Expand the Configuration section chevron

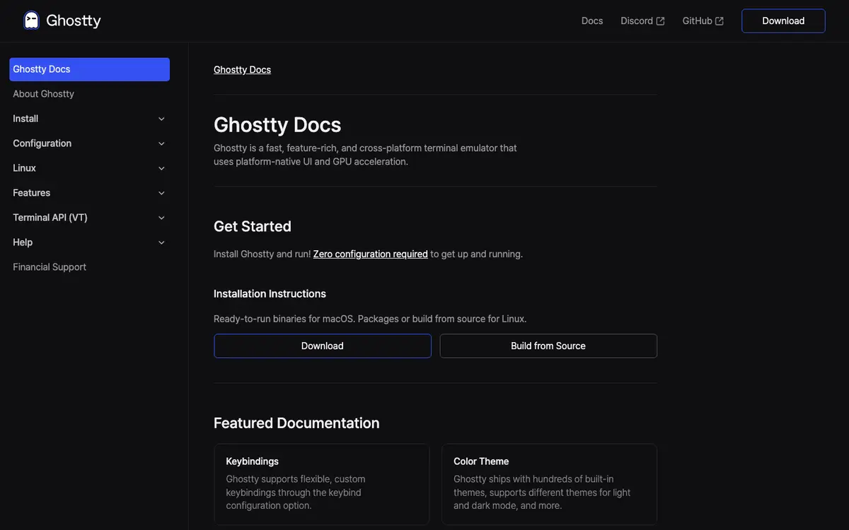click(x=161, y=143)
